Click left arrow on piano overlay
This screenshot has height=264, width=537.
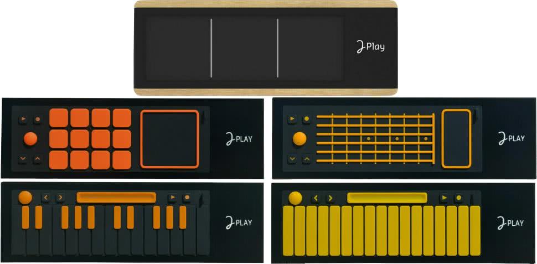[x=45, y=198]
